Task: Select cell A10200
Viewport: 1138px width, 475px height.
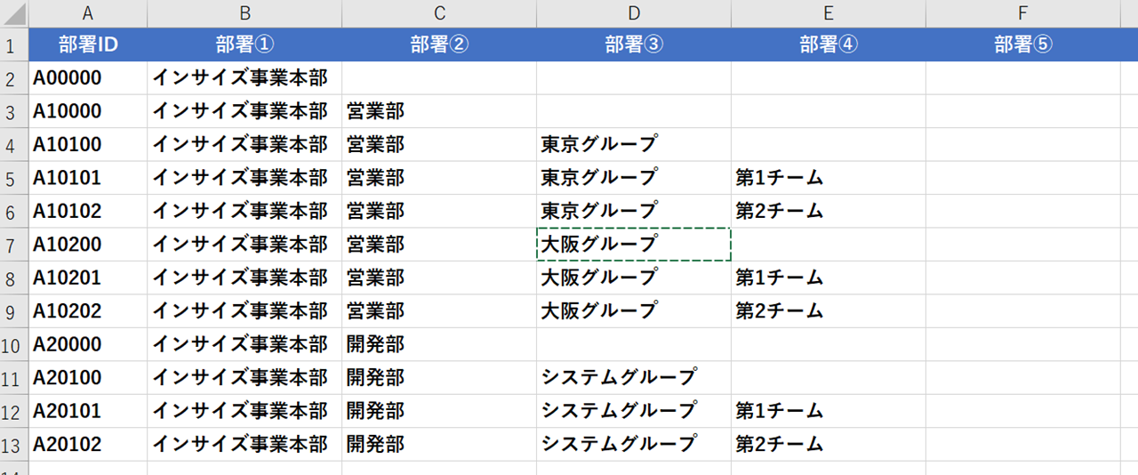Action: (88, 245)
